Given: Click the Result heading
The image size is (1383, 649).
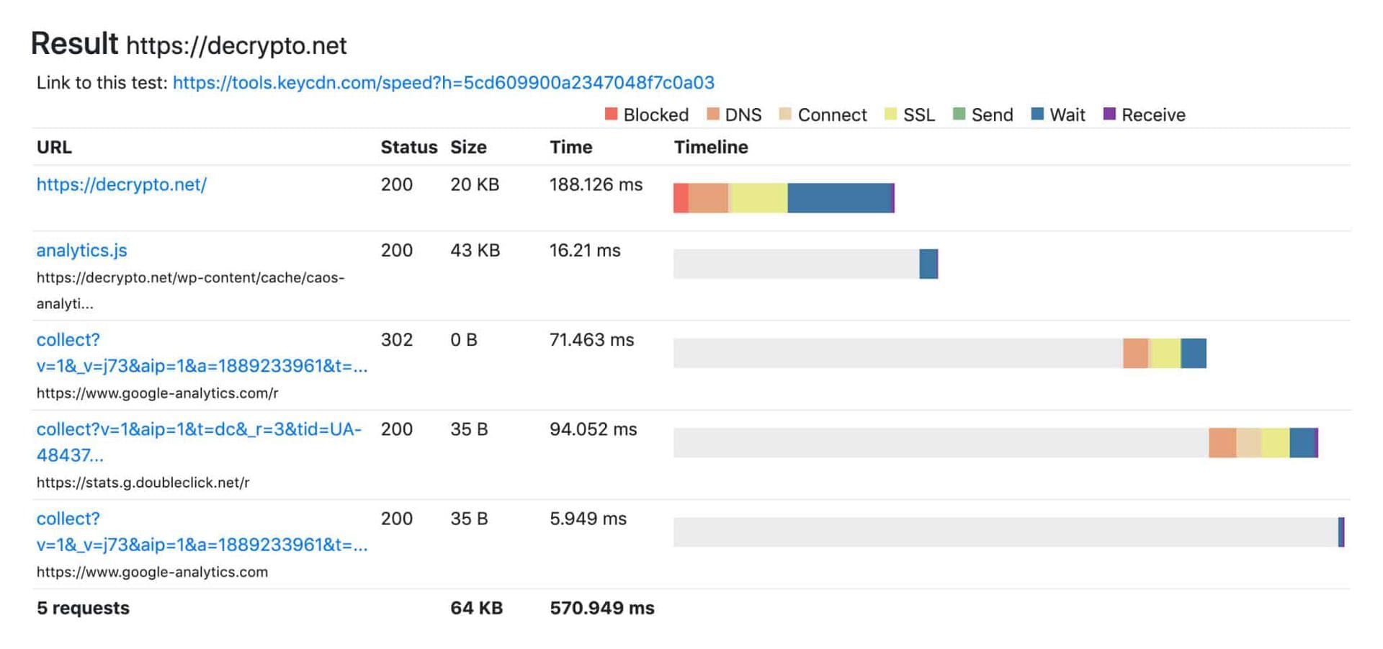Looking at the screenshot, I should (x=74, y=44).
